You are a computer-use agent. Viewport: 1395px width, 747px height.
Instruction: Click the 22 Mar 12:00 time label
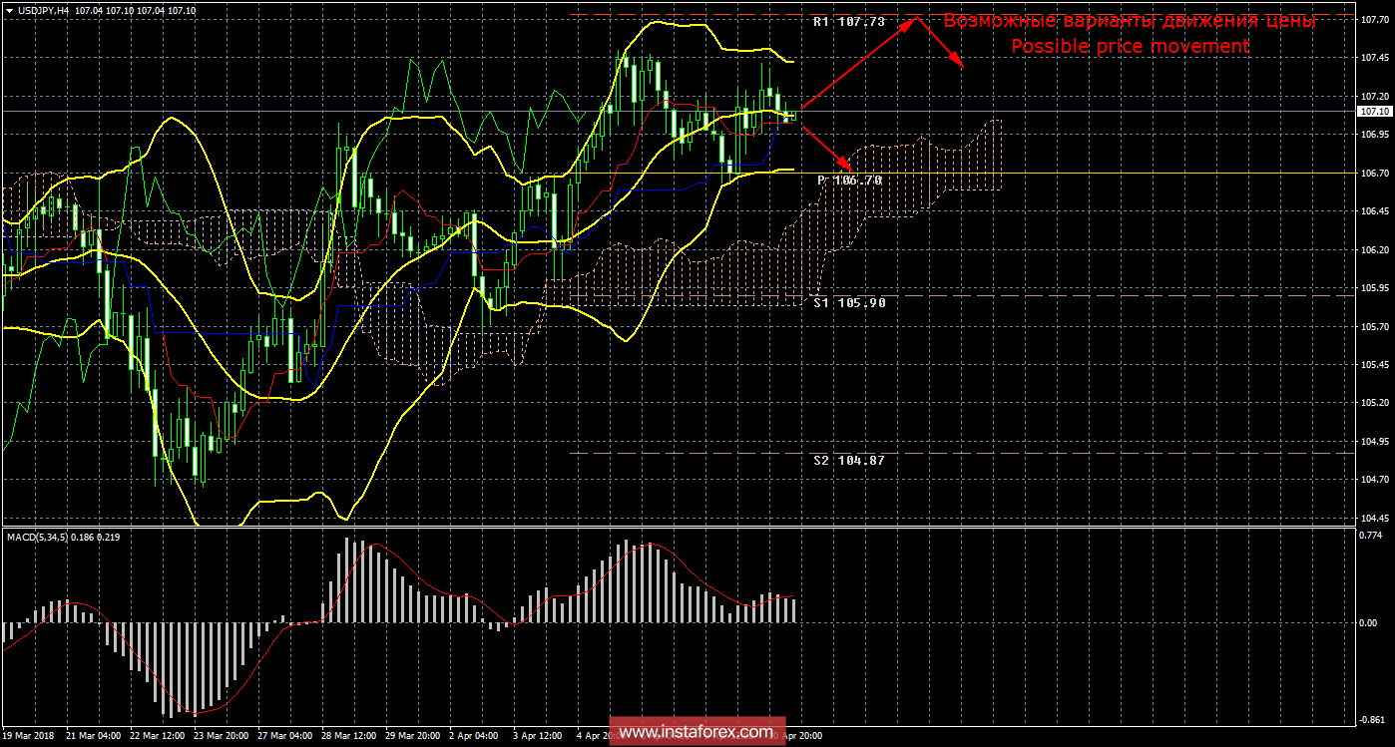point(157,736)
